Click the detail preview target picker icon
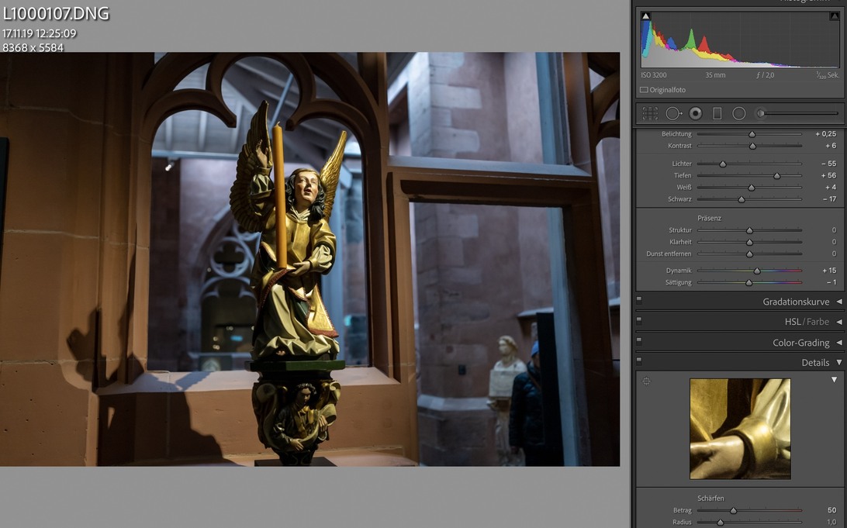 646,381
